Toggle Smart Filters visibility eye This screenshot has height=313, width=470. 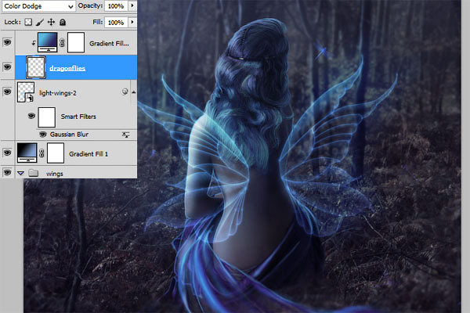(x=31, y=116)
